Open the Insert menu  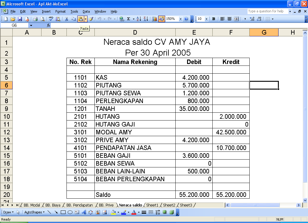46,11
